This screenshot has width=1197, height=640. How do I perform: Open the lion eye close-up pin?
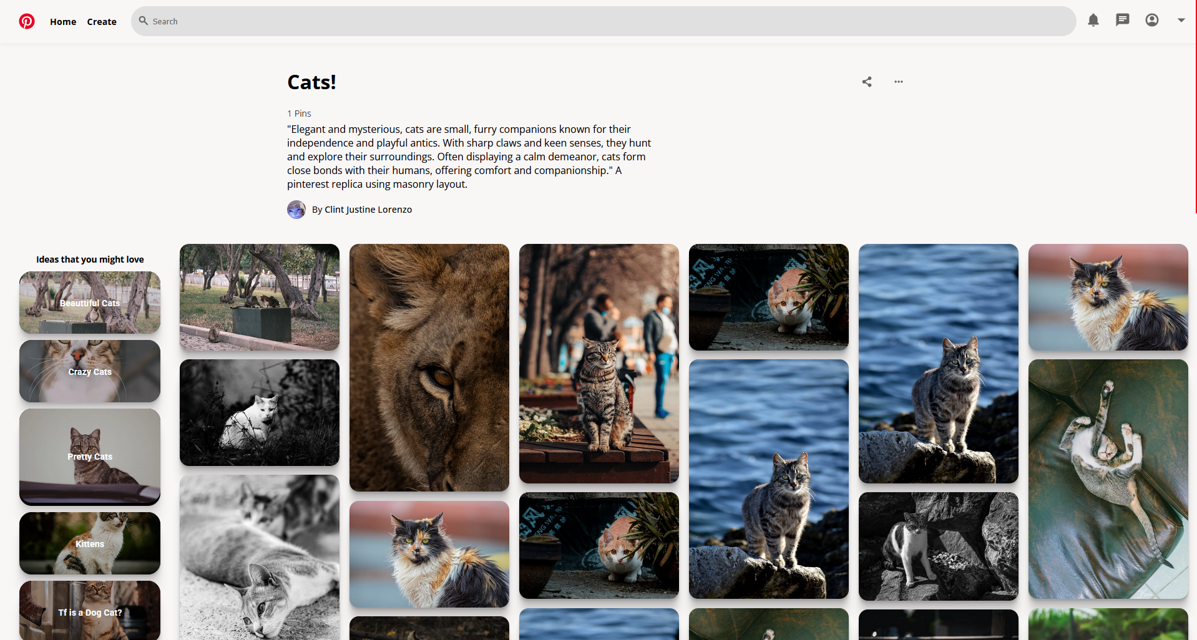tap(429, 366)
